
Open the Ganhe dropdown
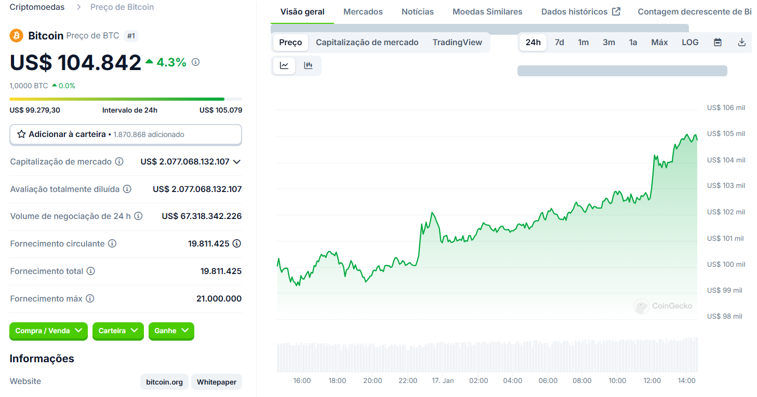point(171,331)
